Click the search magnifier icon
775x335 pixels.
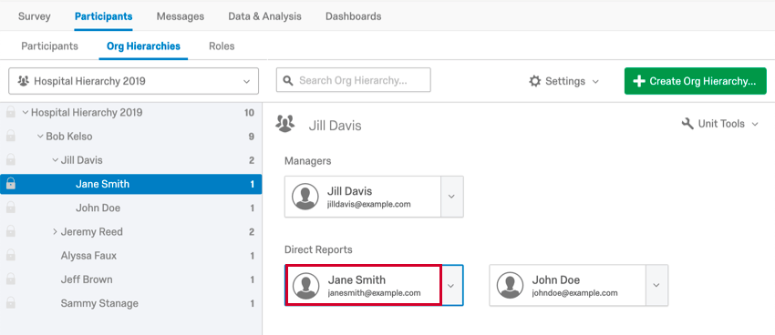tap(288, 80)
